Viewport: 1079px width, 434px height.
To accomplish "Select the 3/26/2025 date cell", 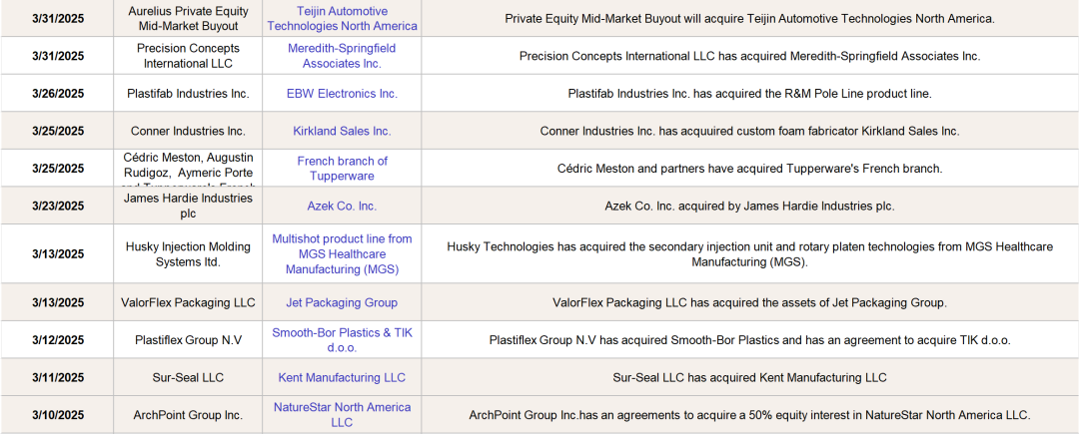I will click(58, 94).
